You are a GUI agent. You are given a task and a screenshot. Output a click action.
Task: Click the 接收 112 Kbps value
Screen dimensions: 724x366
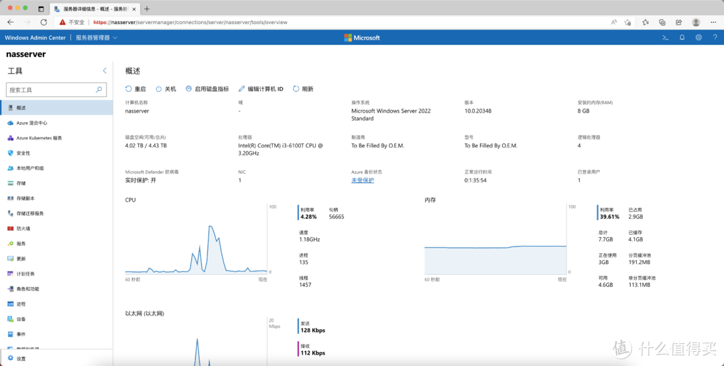click(312, 353)
